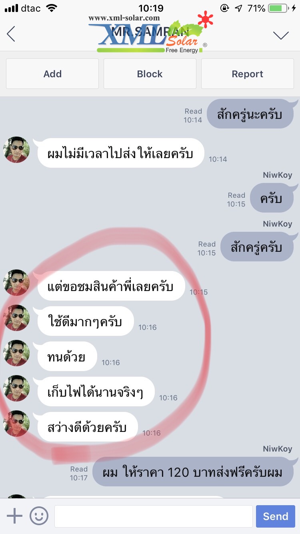The width and height of the screenshot is (300, 534).
Task: Tap the Send button
Action: click(x=276, y=516)
